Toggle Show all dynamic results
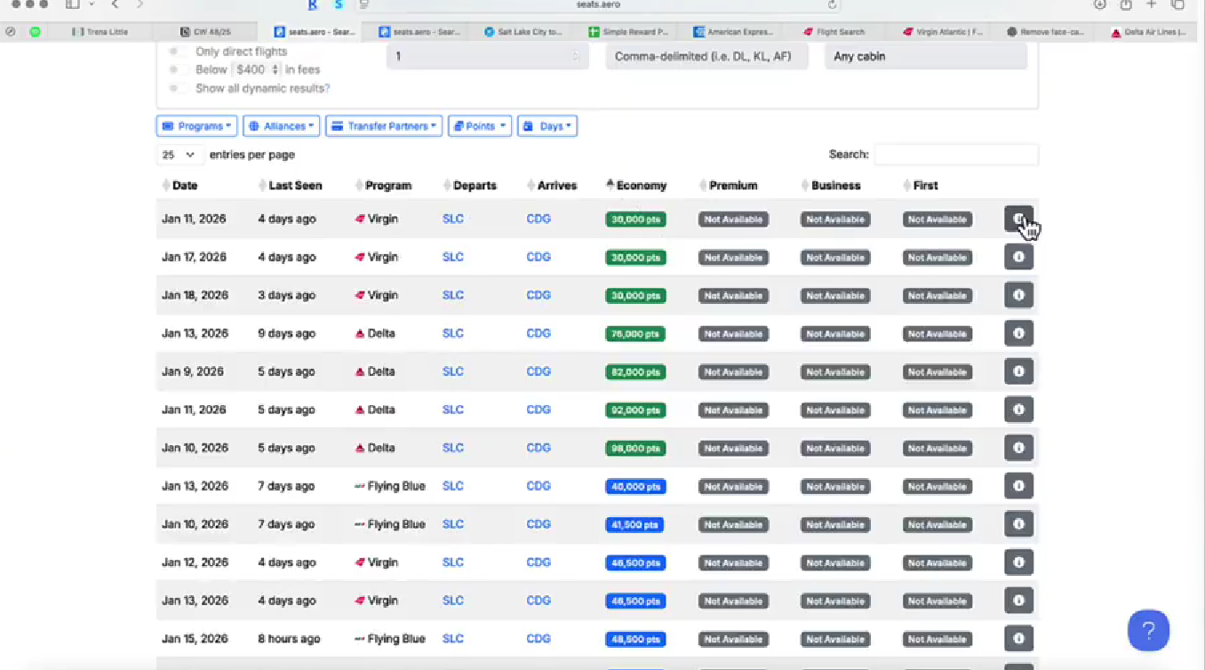 [179, 88]
